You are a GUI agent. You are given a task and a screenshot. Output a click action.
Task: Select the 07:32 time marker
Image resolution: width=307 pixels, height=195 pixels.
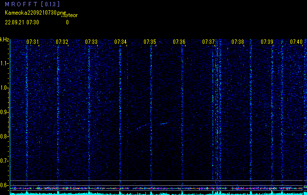(62, 41)
